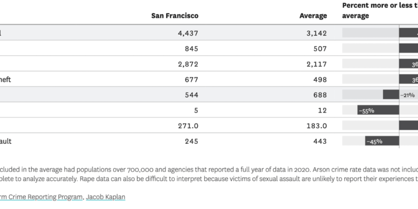The image size is (418, 209).
Task: Click the Percent more or less column header
Action: click(x=380, y=11)
